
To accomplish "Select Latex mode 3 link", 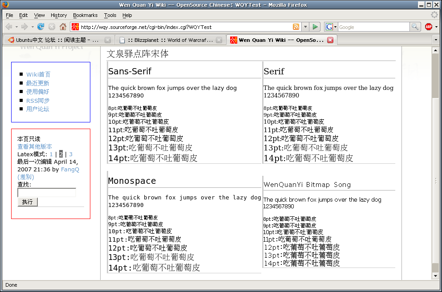I will pos(71,154).
